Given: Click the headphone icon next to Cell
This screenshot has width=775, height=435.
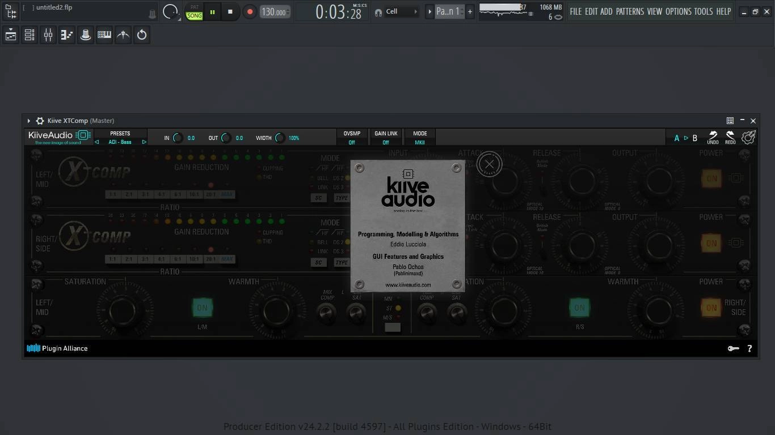Looking at the screenshot, I should click(378, 12).
